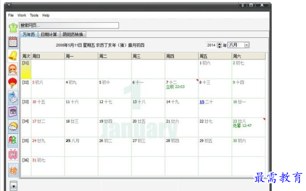Click the 周三 column header
306x191 pixels.
click(x=148, y=56)
